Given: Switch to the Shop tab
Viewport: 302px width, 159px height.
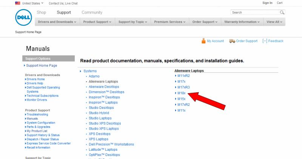Looking at the screenshot, I should point(42,12).
